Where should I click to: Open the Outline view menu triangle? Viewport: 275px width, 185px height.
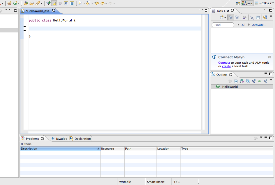pyautogui.click(x=271, y=80)
